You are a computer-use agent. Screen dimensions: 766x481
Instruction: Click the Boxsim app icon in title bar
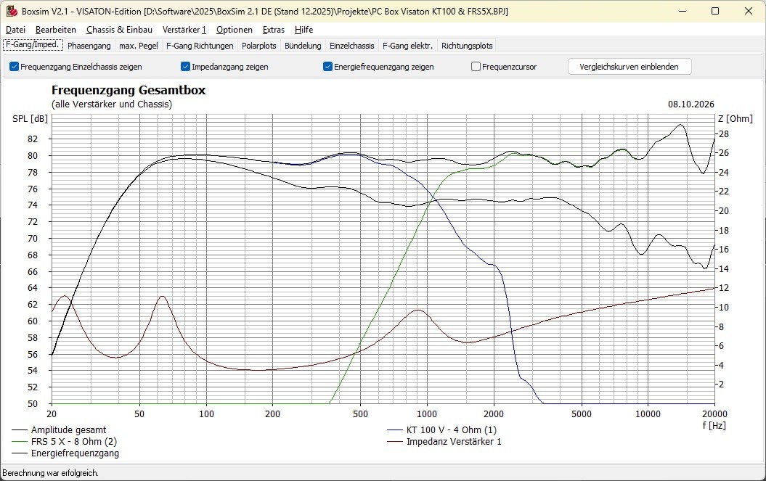pos(11,11)
